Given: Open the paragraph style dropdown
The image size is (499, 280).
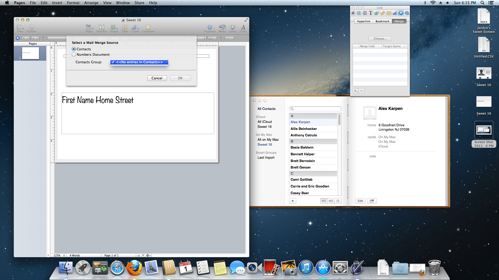Looking at the screenshot, I should (25, 38).
